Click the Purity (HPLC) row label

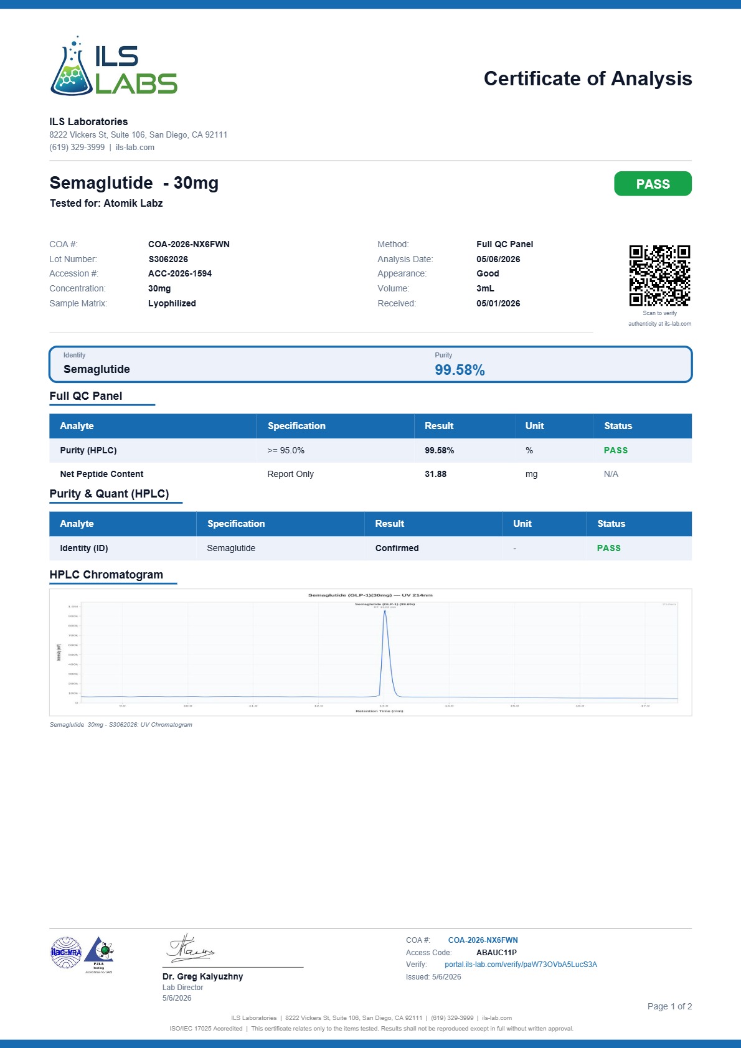coord(88,450)
